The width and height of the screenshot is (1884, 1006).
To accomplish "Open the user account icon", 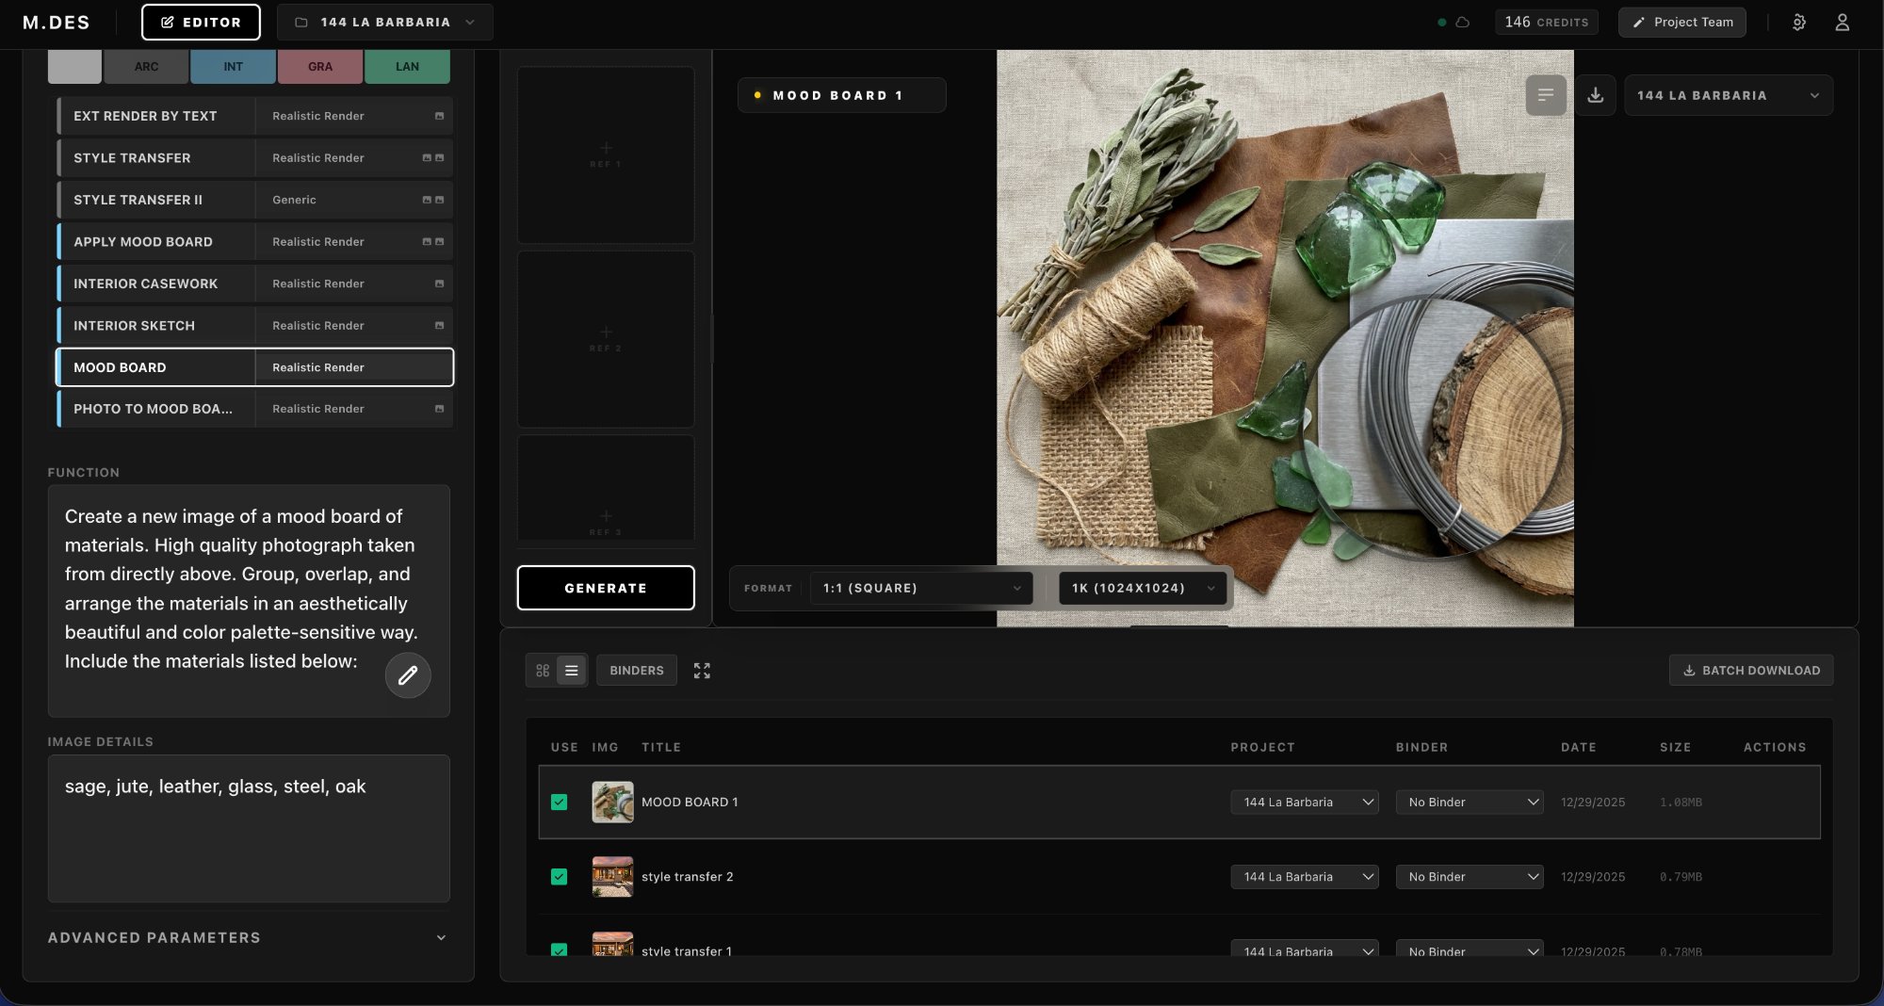I will (1843, 23).
